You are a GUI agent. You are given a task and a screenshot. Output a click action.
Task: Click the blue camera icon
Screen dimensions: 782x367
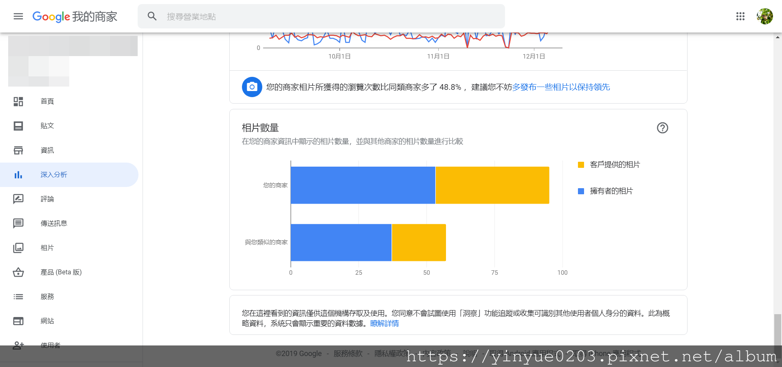pos(252,87)
